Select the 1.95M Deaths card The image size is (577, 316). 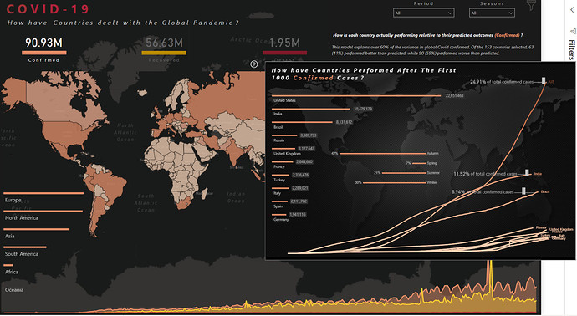[x=284, y=49]
